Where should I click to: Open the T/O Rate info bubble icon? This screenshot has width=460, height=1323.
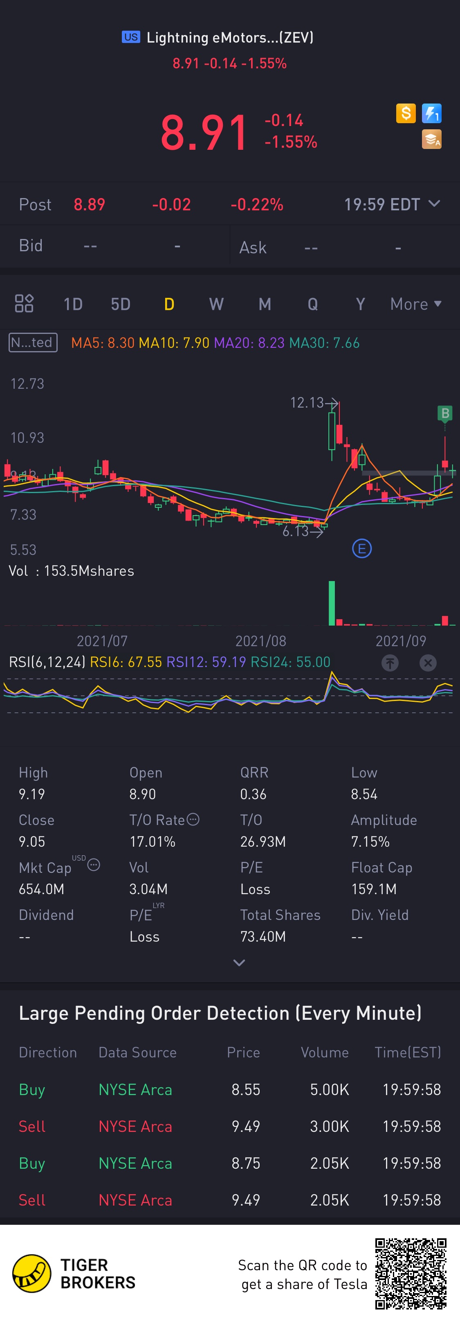[193, 819]
